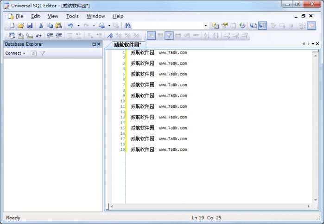Click the grayed SQL check syntax icon
324x224 pixels.
[x=273, y=25]
